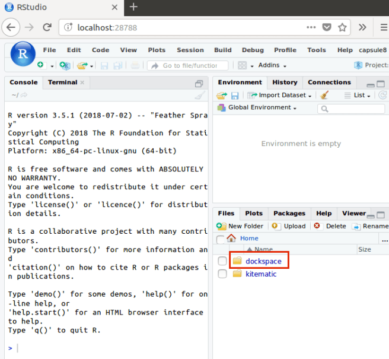Check the dockspace folder checkbox
Viewport: 389px width, 359px height.
point(222,261)
